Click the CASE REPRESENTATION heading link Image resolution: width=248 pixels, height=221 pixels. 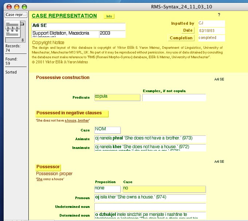[x=64, y=16]
